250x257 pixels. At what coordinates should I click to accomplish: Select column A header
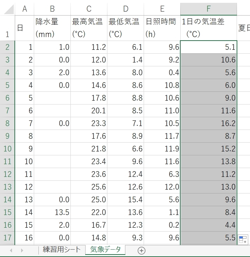pos(24,9)
